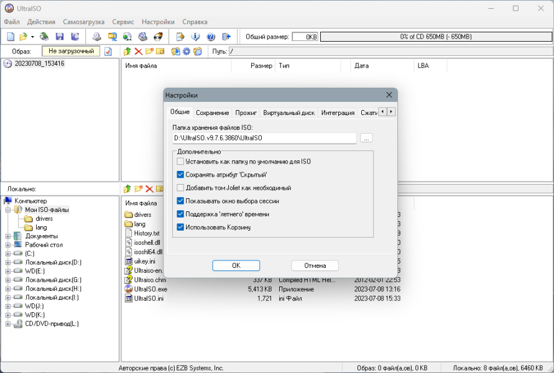Click the blue Info bubble icon

(x=195, y=37)
